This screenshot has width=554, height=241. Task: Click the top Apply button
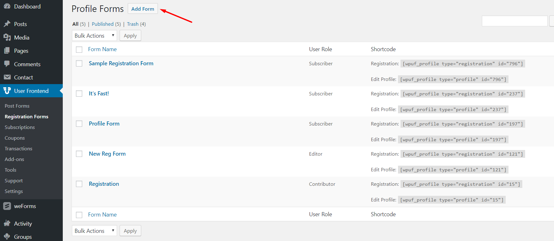(130, 35)
